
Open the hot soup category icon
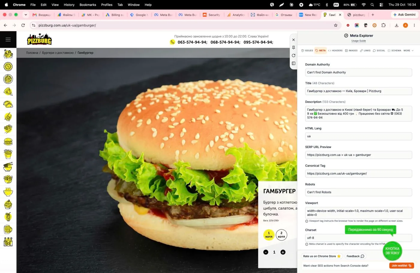click(8, 191)
